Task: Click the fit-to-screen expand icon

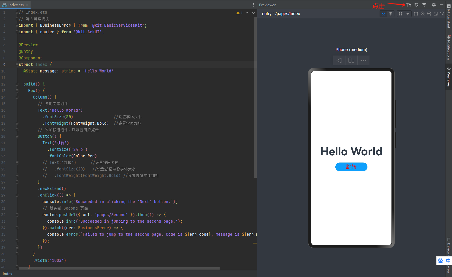Action: 436,14
